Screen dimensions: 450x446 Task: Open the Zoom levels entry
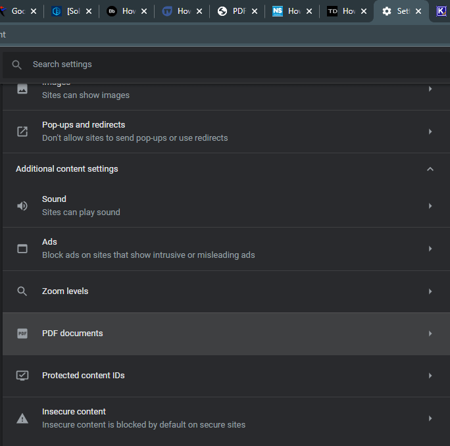point(226,291)
